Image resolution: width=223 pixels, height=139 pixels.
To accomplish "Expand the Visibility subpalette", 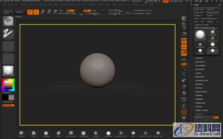I will pos(199,99).
